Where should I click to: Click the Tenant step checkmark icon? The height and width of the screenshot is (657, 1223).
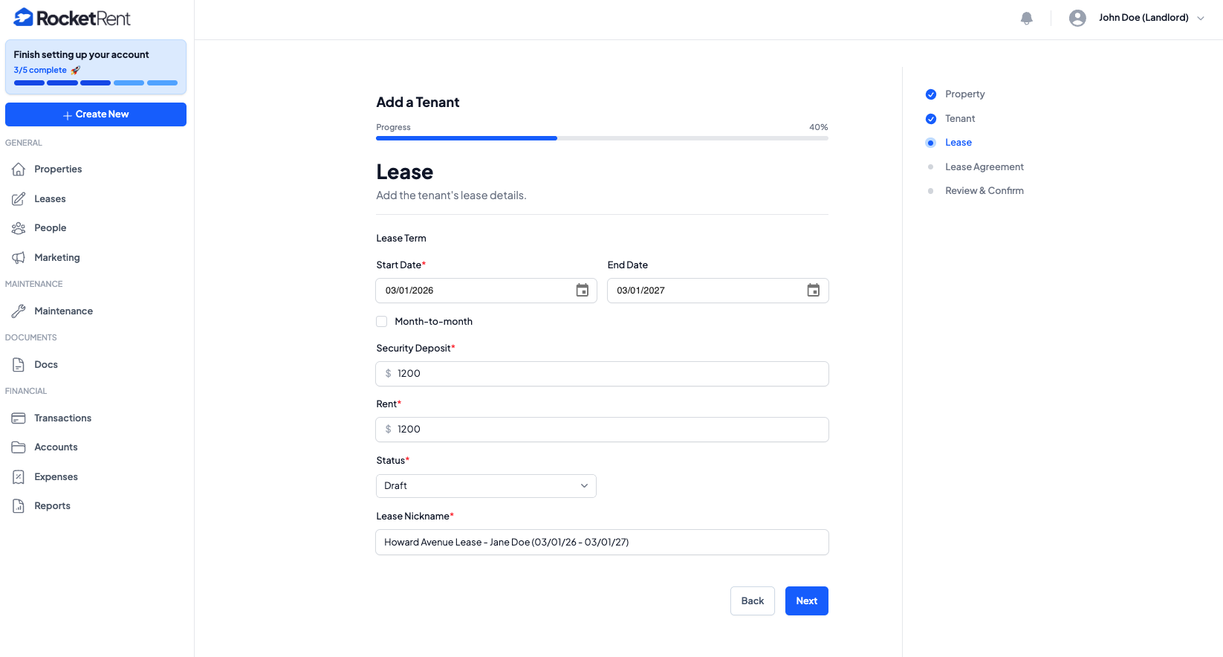pyautogui.click(x=931, y=119)
